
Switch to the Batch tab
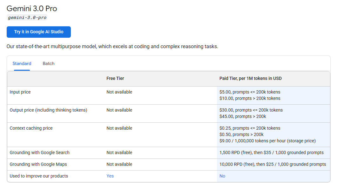(49, 63)
